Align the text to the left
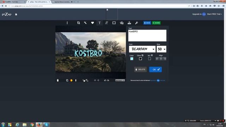 coord(157,59)
